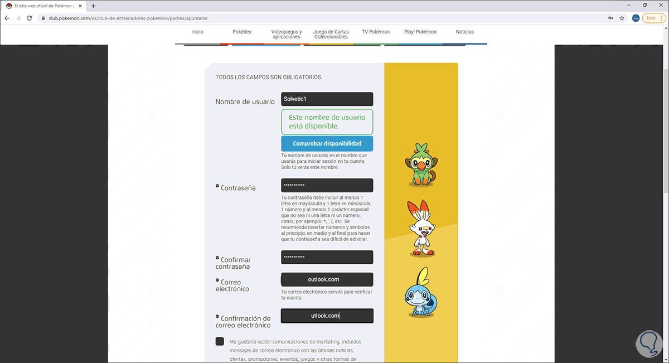Viewport: 669px width, 363px height.
Task: Go to Inicio menu
Action: point(197,32)
